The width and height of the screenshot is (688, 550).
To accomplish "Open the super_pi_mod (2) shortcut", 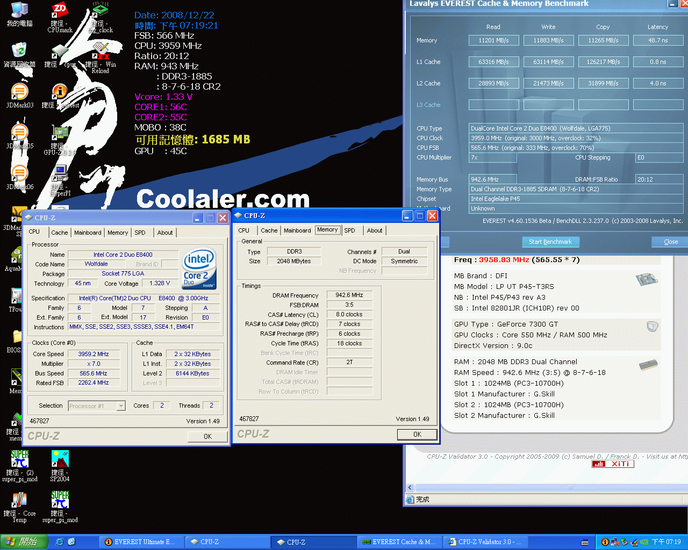I will tap(19, 465).
